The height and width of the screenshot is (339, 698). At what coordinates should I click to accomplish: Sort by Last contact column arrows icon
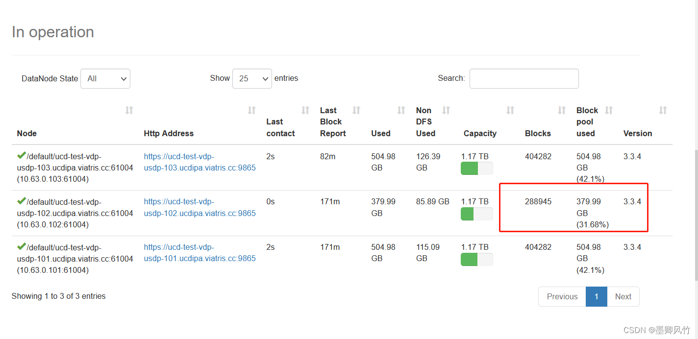pyautogui.click(x=305, y=110)
